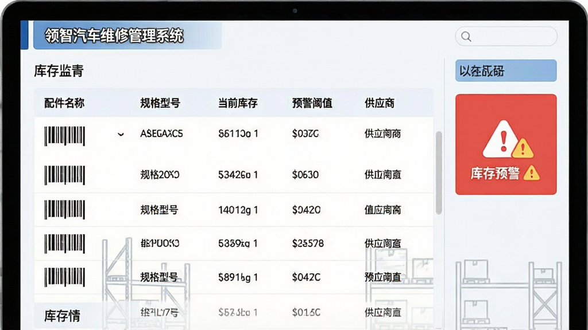Click the 库存监青 section heading
The image size is (588, 330).
tap(59, 70)
